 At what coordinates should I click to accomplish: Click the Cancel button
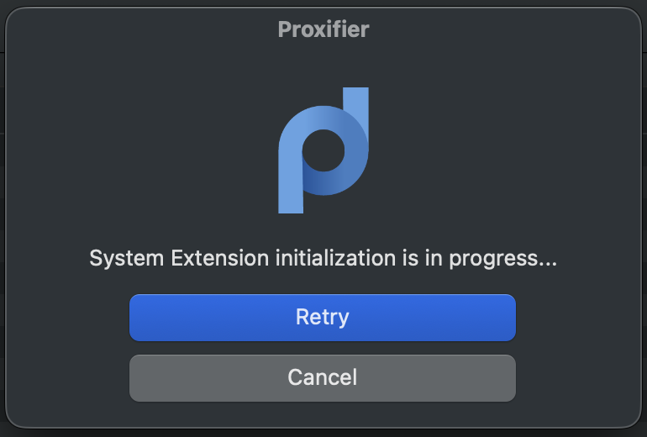tap(323, 377)
